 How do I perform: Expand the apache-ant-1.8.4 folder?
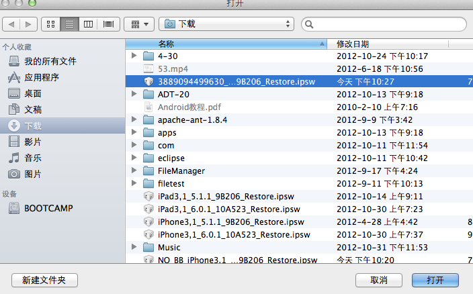[x=134, y=119]
